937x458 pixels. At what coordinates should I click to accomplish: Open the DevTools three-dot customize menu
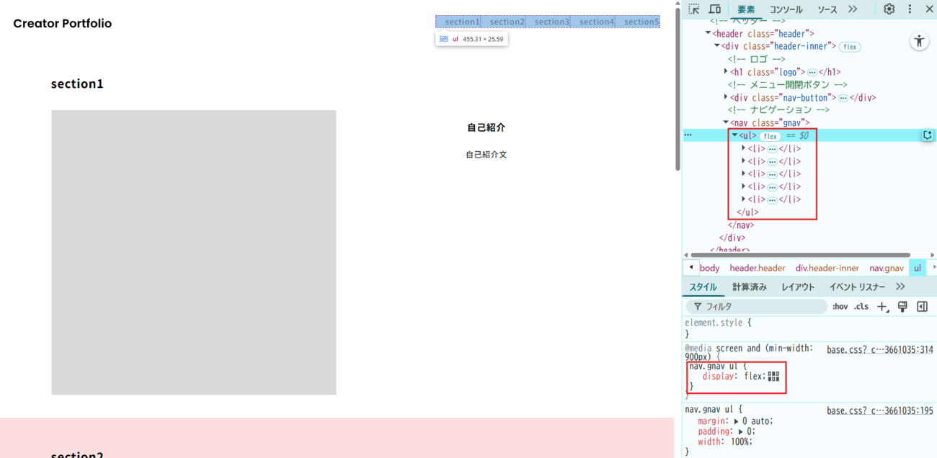[x=910, y=9]
